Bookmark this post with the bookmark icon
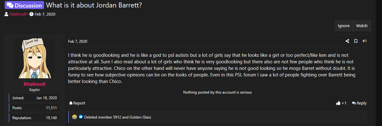382x126 pixels. pyautogui.click(x=356, y=41)
